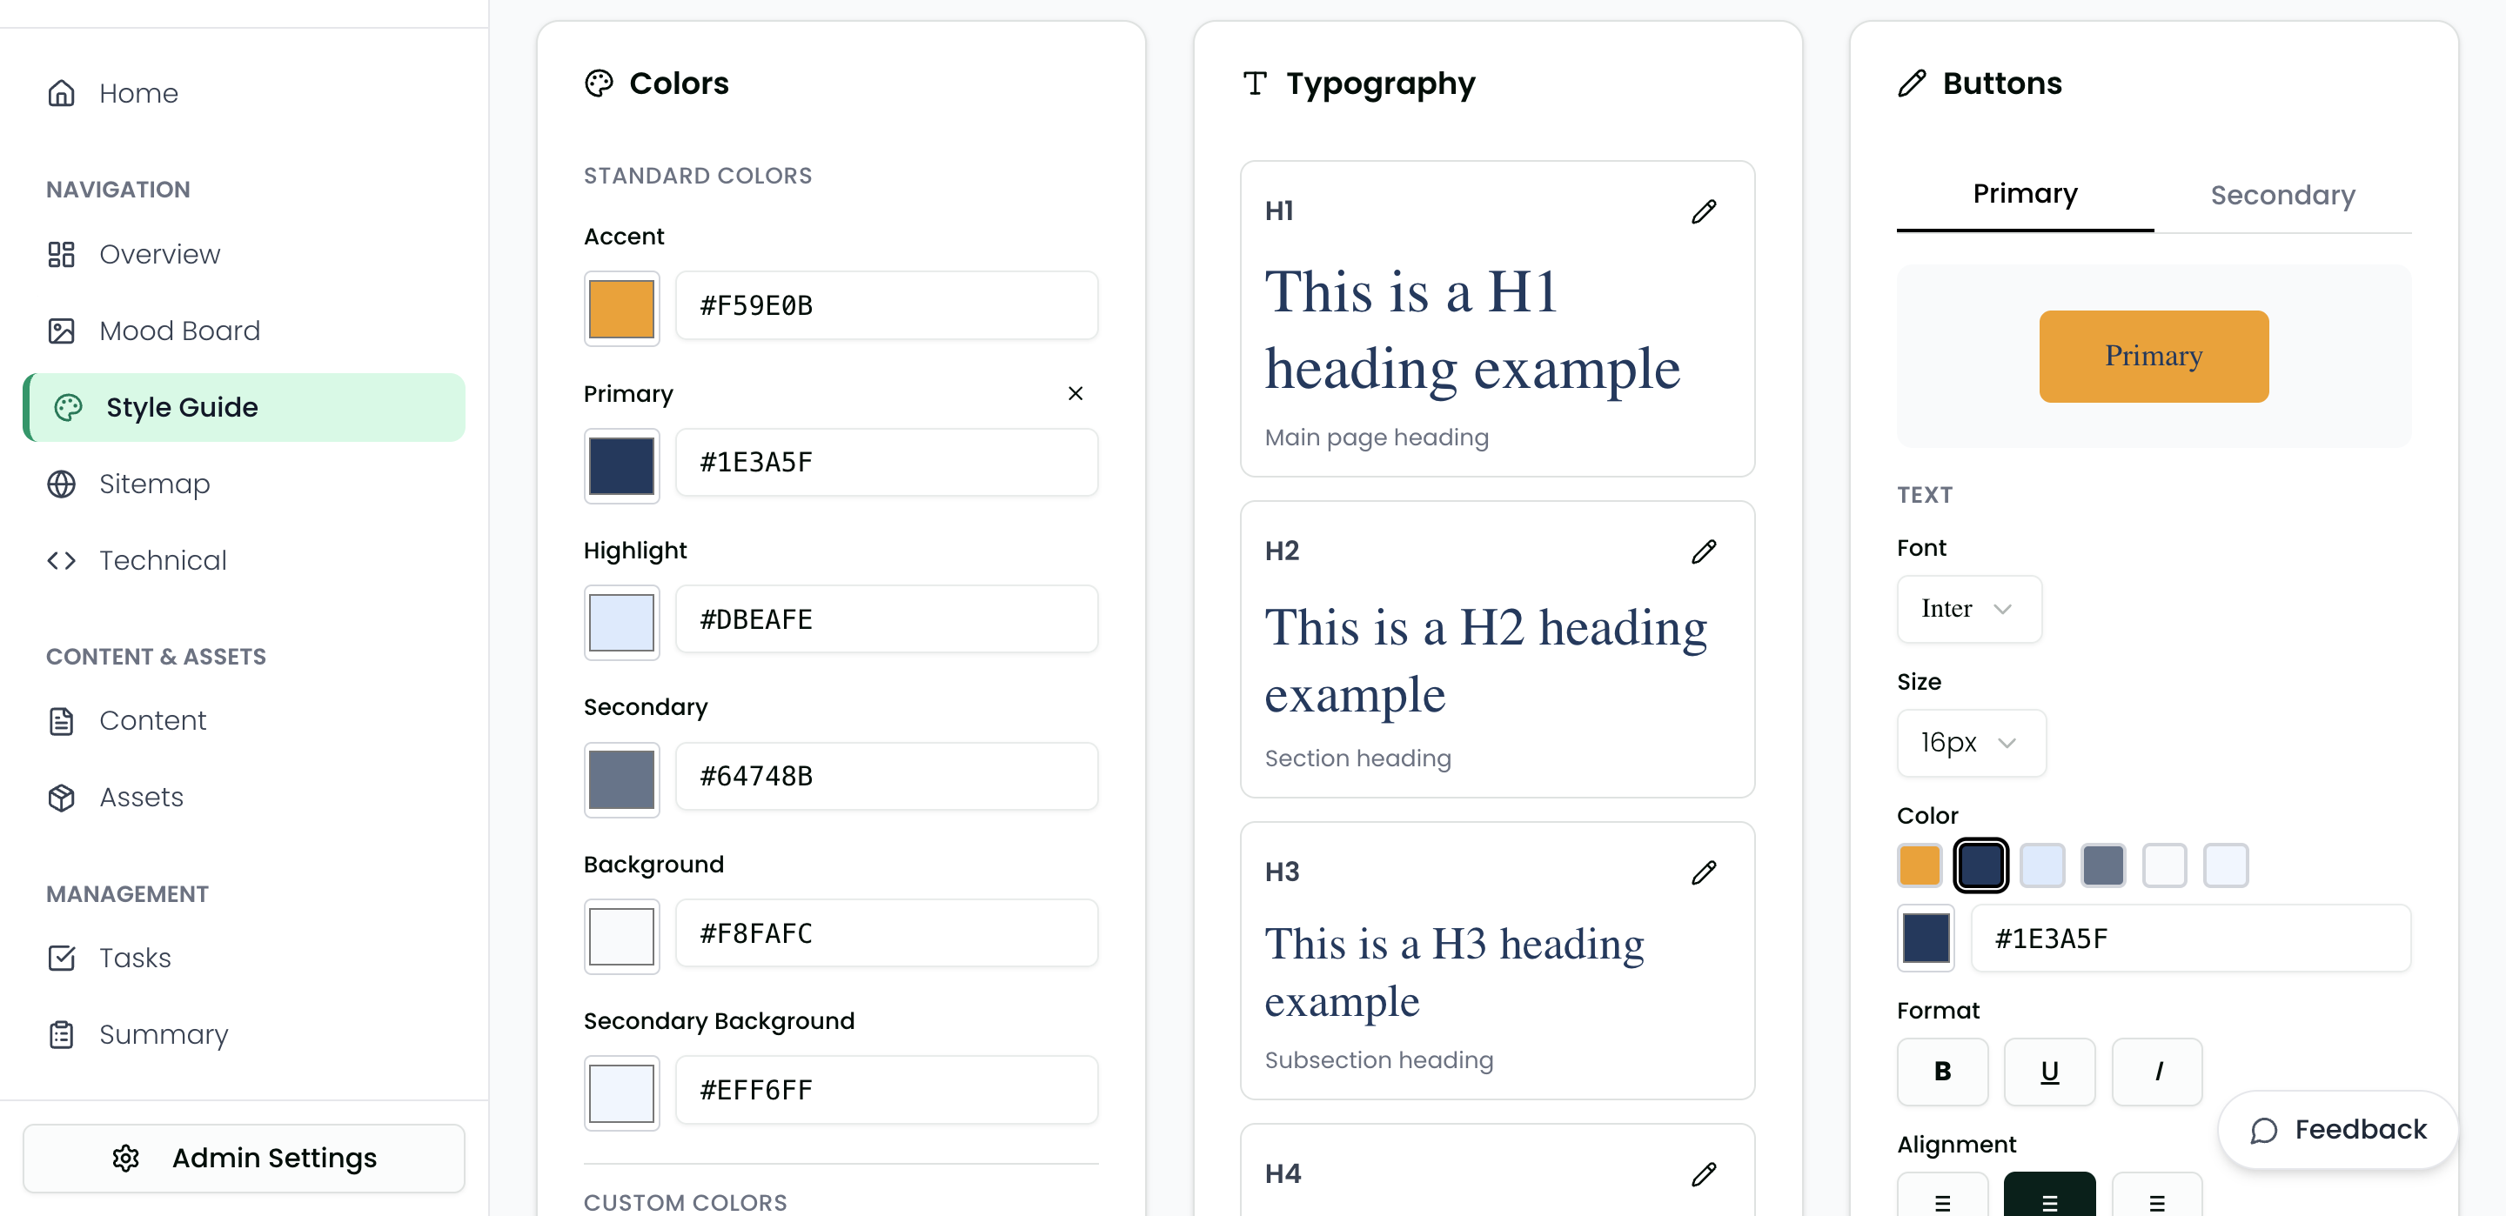Toggle italic format for button text

(x=2157, y=1071)
